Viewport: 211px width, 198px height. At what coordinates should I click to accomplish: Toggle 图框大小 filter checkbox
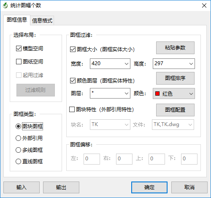pyautogui.click(x=73, y=49)
